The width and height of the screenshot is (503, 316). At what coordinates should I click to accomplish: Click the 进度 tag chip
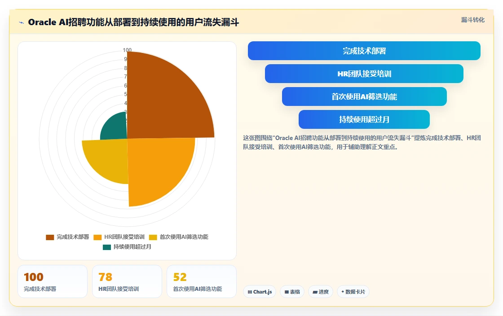click(321, 292)
